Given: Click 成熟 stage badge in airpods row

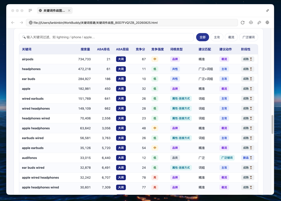Looking at the screenshot, I should click(x=247, y=59).
